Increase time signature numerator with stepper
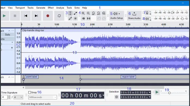This screenshot has height=106, width=190. click(x=9, y=96)
